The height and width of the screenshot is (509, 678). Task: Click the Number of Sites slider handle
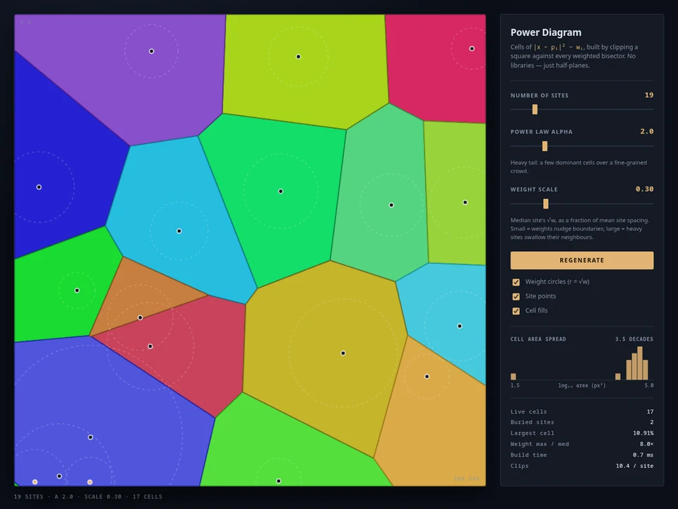pos(535,110)
